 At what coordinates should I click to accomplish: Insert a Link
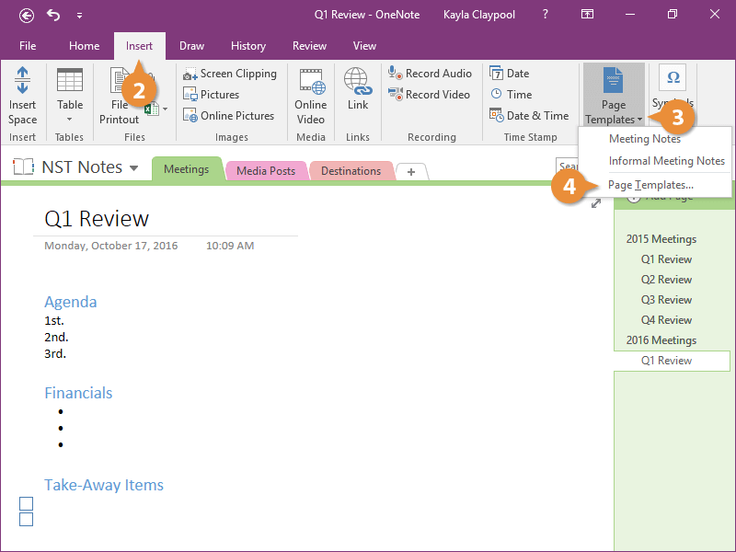click(357, 92)
